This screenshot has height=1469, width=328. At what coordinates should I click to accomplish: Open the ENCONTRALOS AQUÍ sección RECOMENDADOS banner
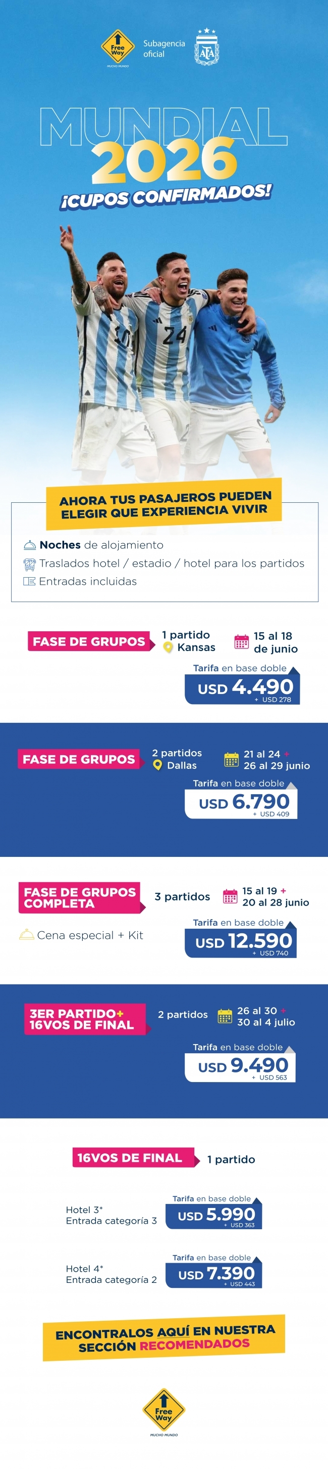click(163, 1337)
